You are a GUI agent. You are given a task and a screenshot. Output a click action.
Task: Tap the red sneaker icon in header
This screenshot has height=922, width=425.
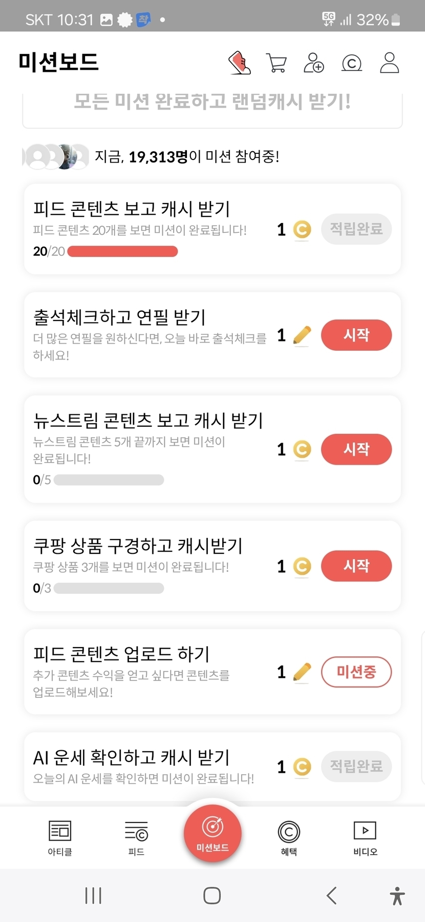(240, 63)
